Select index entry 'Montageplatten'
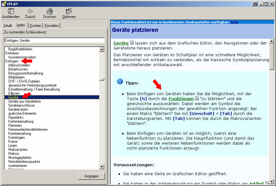The image size is (276, 186). tap(20, 158)
